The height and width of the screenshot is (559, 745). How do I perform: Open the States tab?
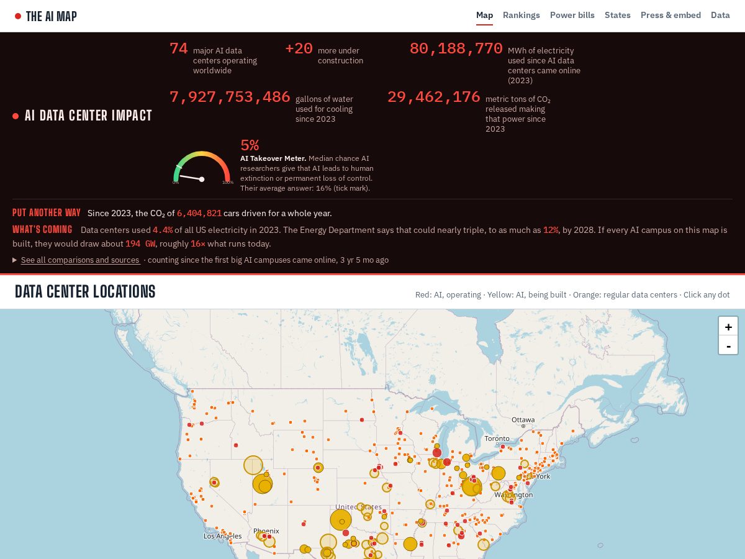tap(618, 15)
